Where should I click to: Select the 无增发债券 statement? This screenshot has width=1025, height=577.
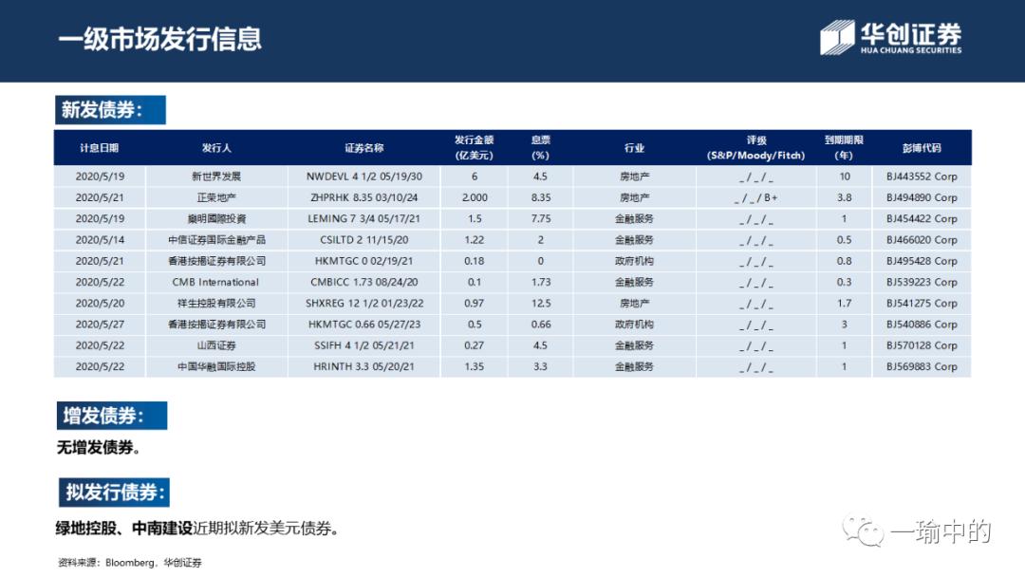(x=96, y=447)
